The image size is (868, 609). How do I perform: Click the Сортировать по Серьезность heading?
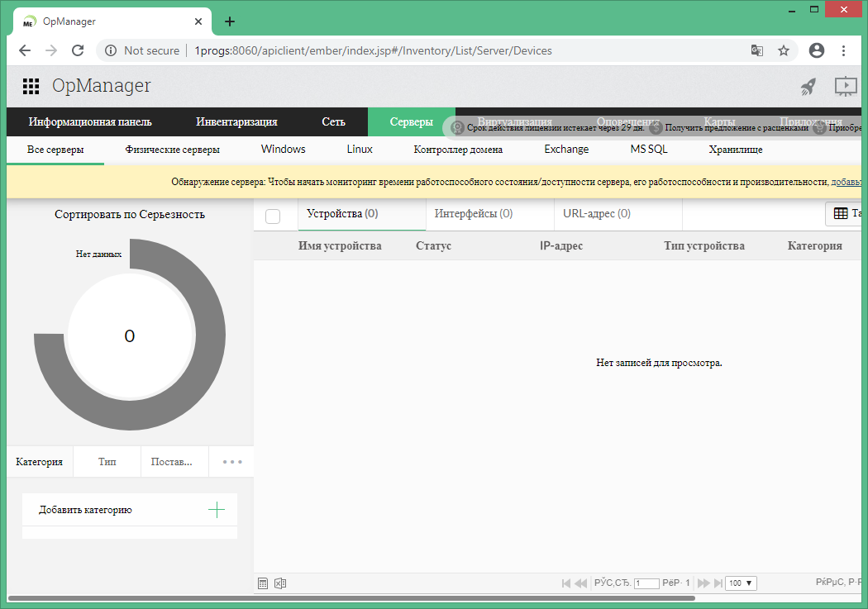click(x=130, y=215)
